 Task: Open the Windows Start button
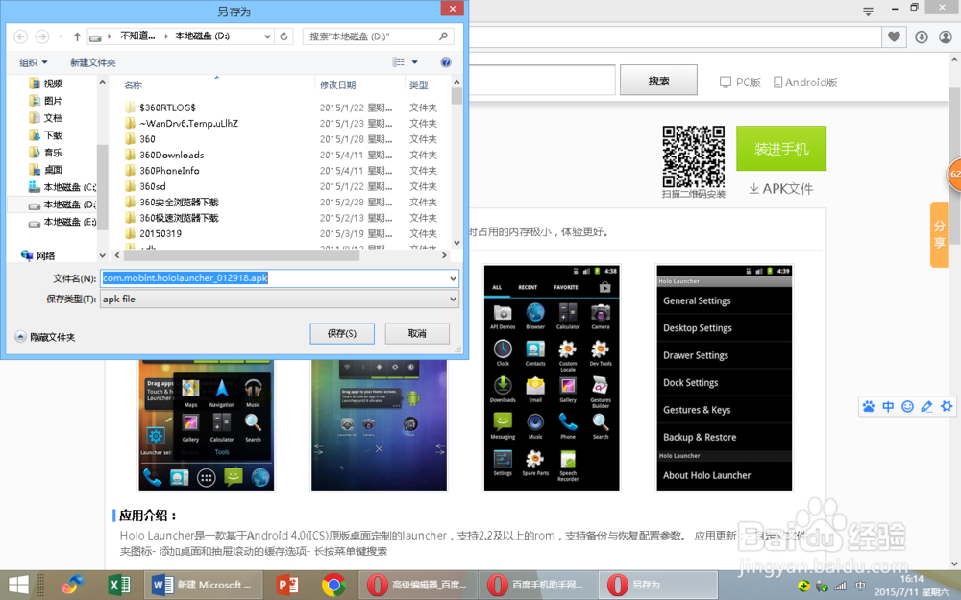[x=18, y=585]
